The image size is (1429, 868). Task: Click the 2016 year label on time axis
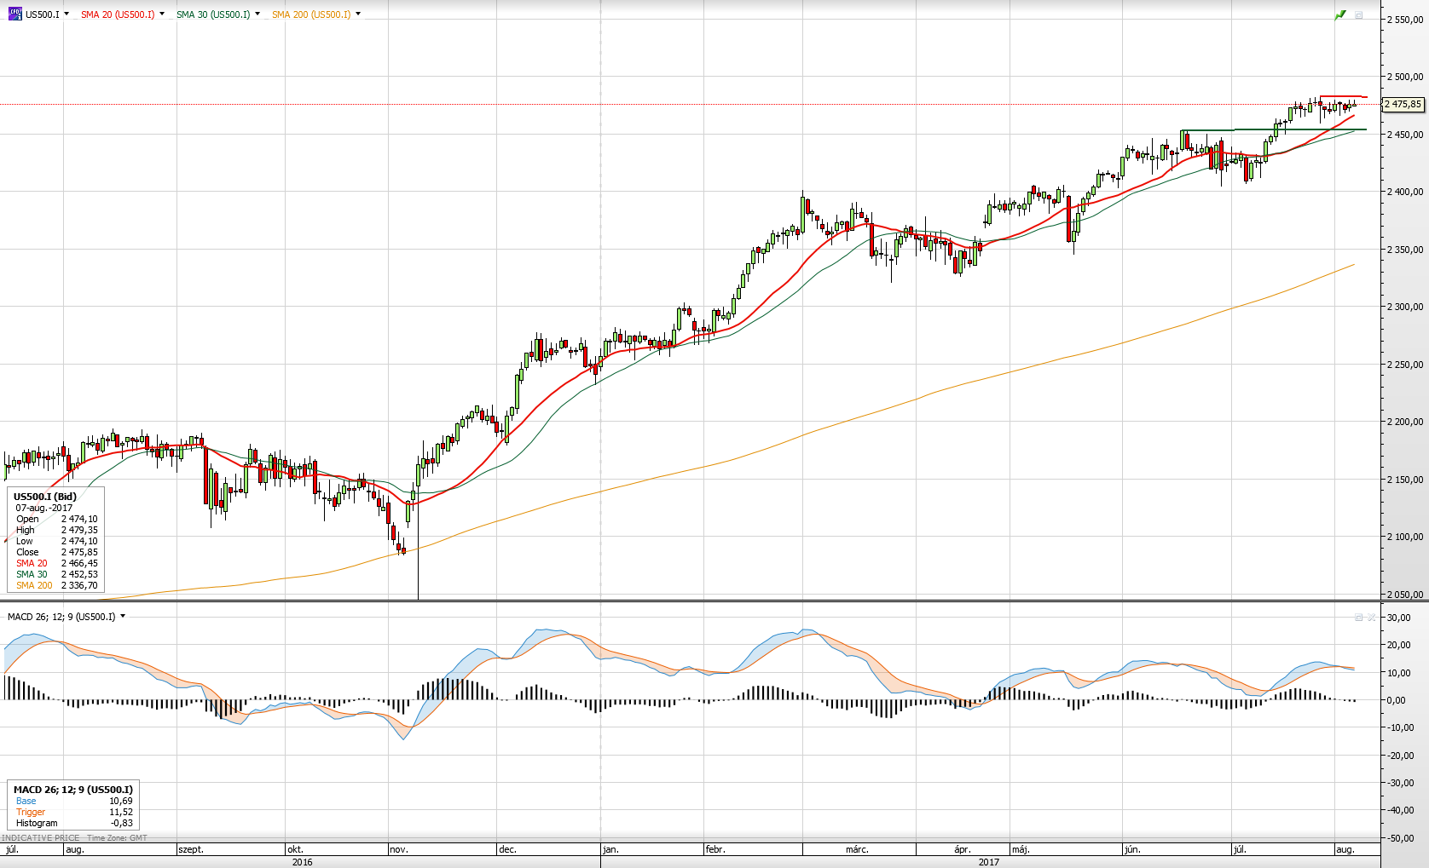tap(302, 862)
